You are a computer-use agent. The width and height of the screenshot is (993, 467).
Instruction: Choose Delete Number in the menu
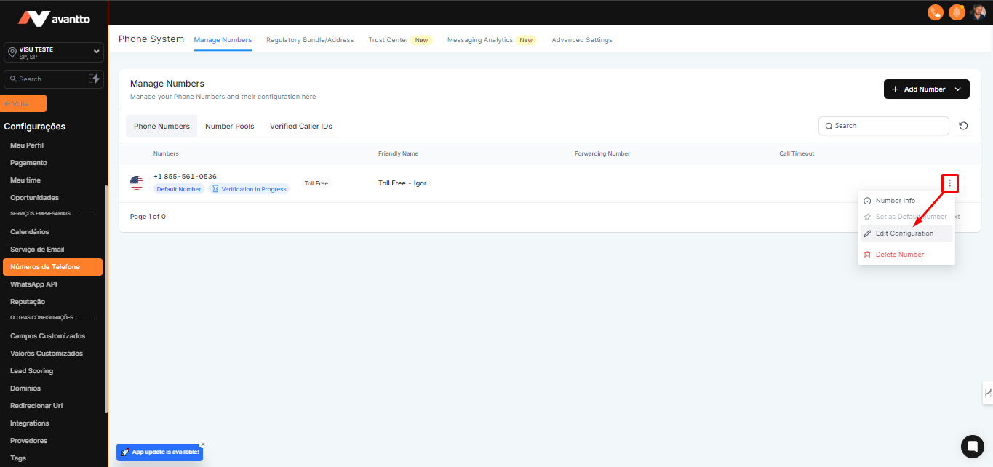click(x=900, y=255)
